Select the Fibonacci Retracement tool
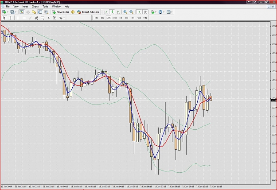 [x=43, y=18]
